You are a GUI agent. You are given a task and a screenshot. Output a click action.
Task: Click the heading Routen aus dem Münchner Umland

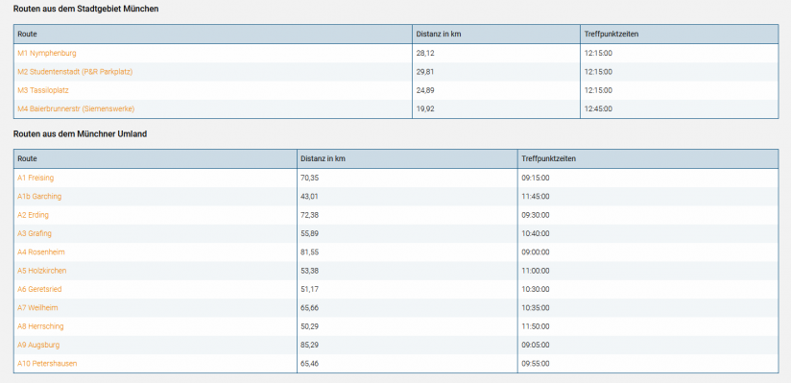(81, 133)
